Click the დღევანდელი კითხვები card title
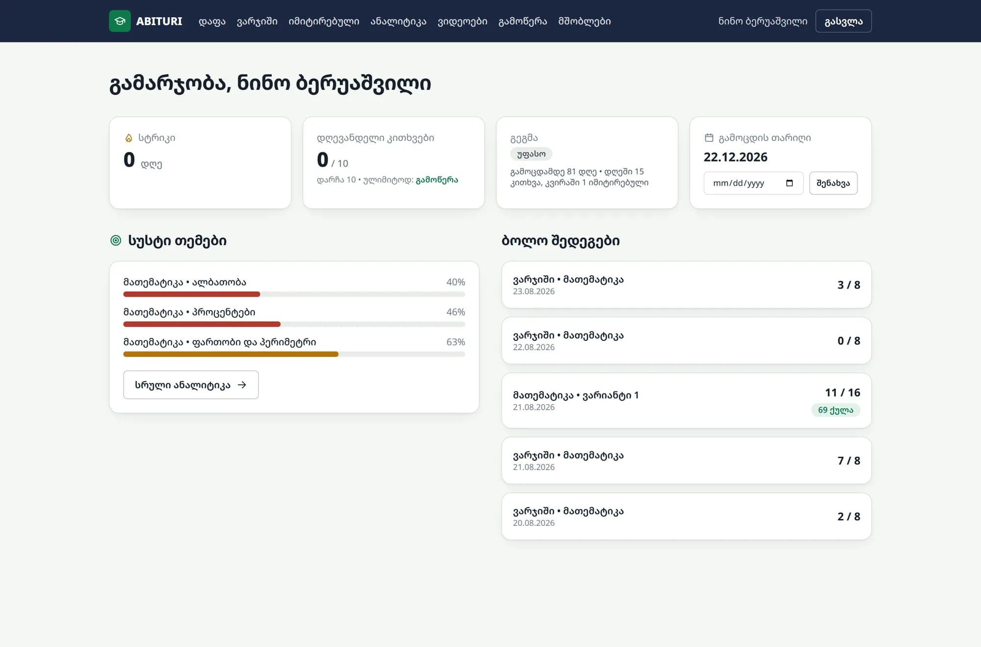981x647 pixels. coord(375,138)
